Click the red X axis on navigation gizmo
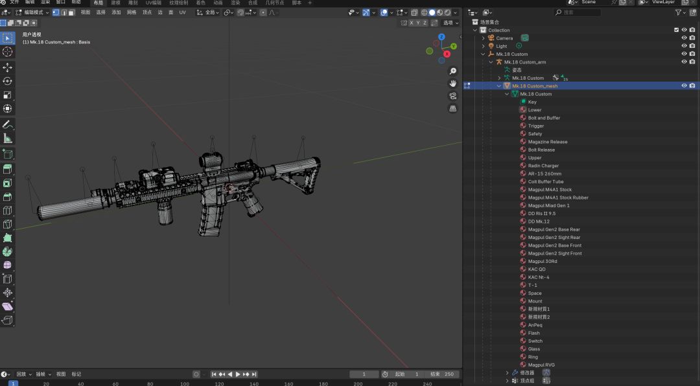This screenshot has width=700, height=386. (x=447, y=54)
